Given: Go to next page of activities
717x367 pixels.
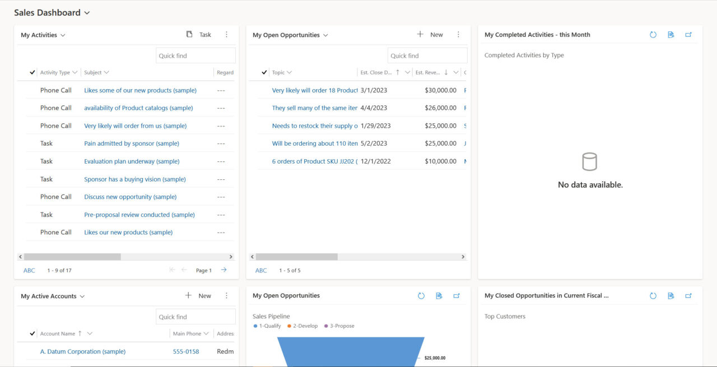Looking at the screenshot, I should point(223,270).
